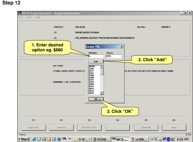Click the blank F4 button
Screen dimensions: 193x142
pyautogui.click(x=118, y=128)
